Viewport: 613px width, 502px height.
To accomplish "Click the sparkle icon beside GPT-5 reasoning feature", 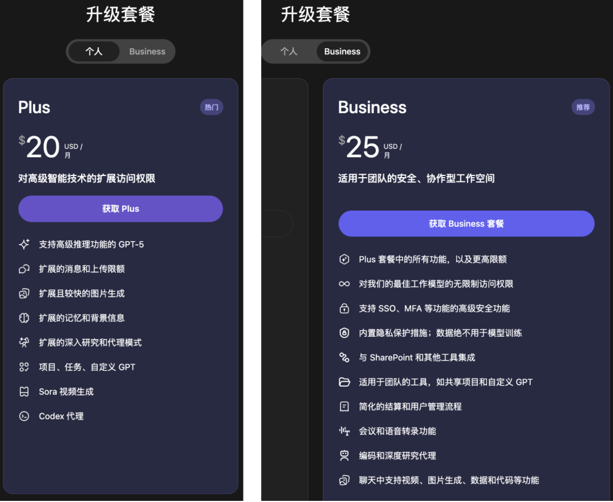I will pyautogui.click(x=24, y=245).
